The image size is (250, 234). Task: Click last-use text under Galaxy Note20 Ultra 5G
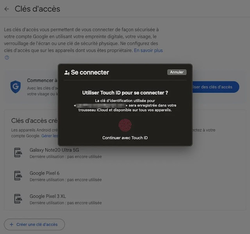66,157
